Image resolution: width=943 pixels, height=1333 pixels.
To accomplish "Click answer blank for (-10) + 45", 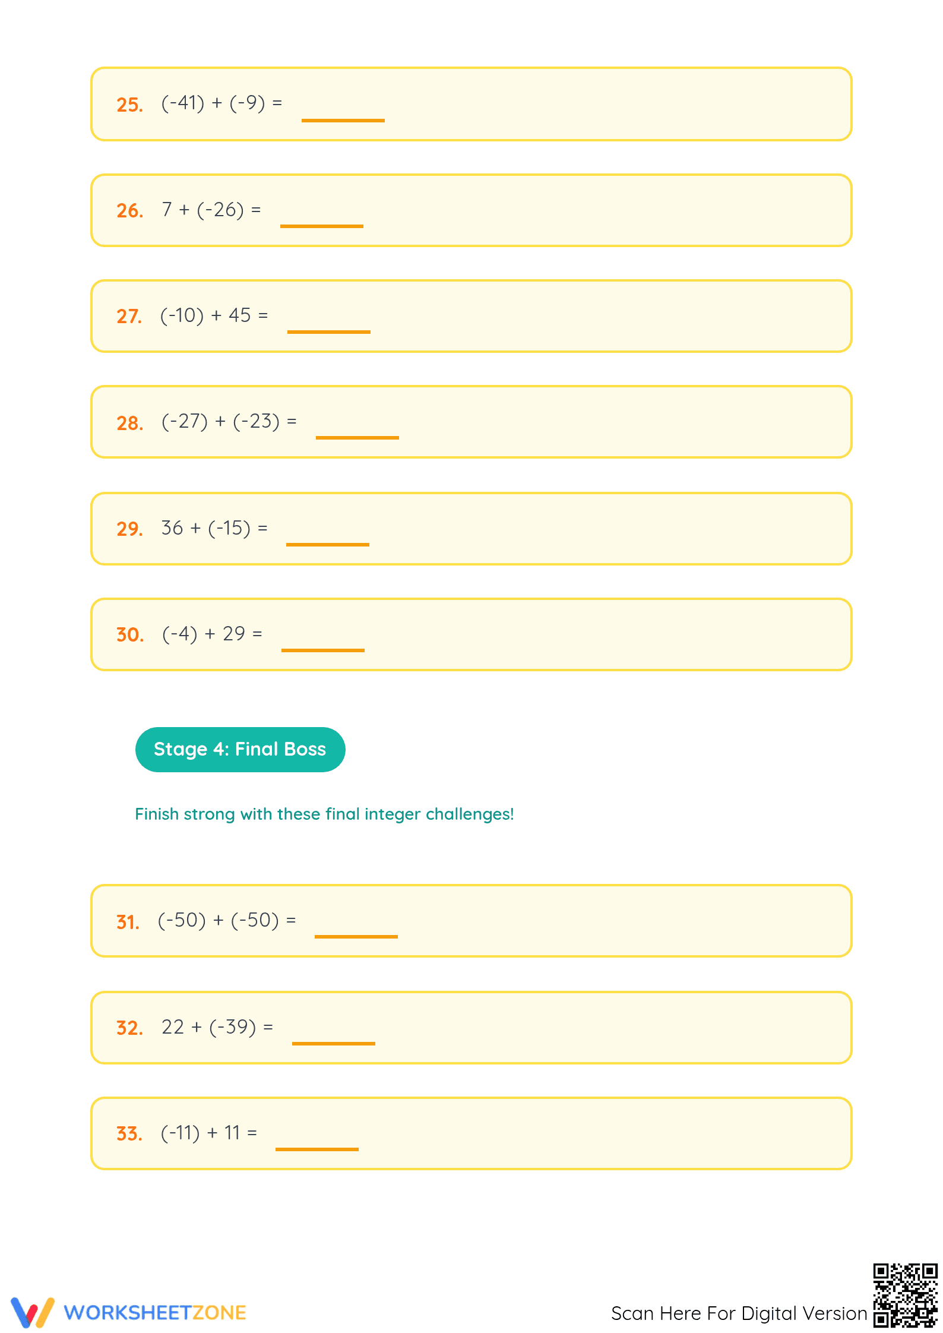I will pos(329,331).
